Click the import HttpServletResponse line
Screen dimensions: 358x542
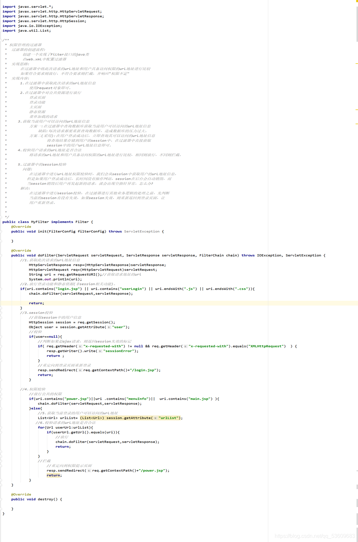point(53,16)
